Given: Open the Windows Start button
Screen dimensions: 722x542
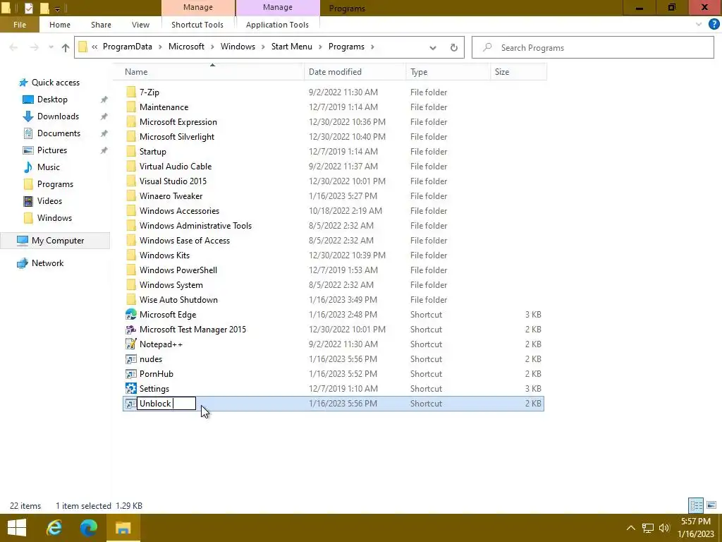Looking at the screenshot, I should tap(17, 528).
